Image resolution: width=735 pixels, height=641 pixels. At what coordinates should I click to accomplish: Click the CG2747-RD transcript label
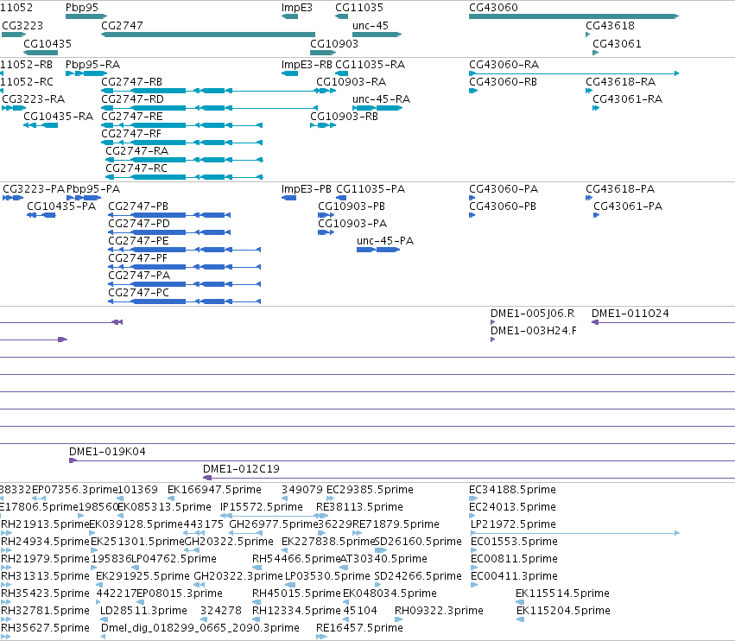(x=133, y=99)
